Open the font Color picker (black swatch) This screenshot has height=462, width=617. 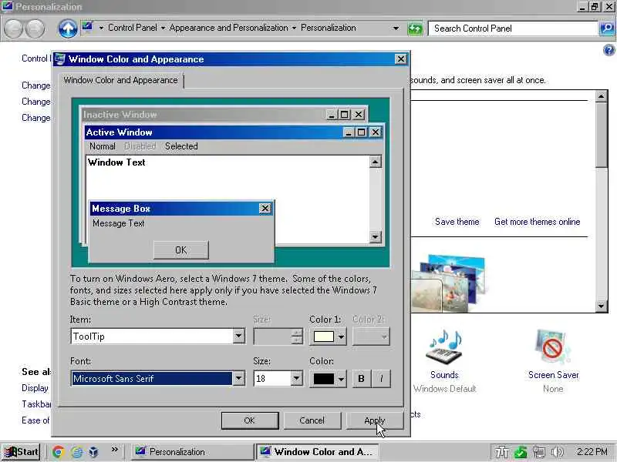click(x=329, y=379)
